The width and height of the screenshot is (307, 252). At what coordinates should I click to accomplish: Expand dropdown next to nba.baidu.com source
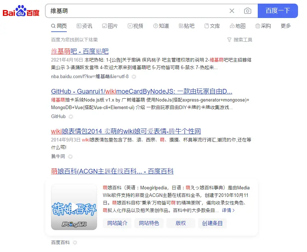pos(134,77)
